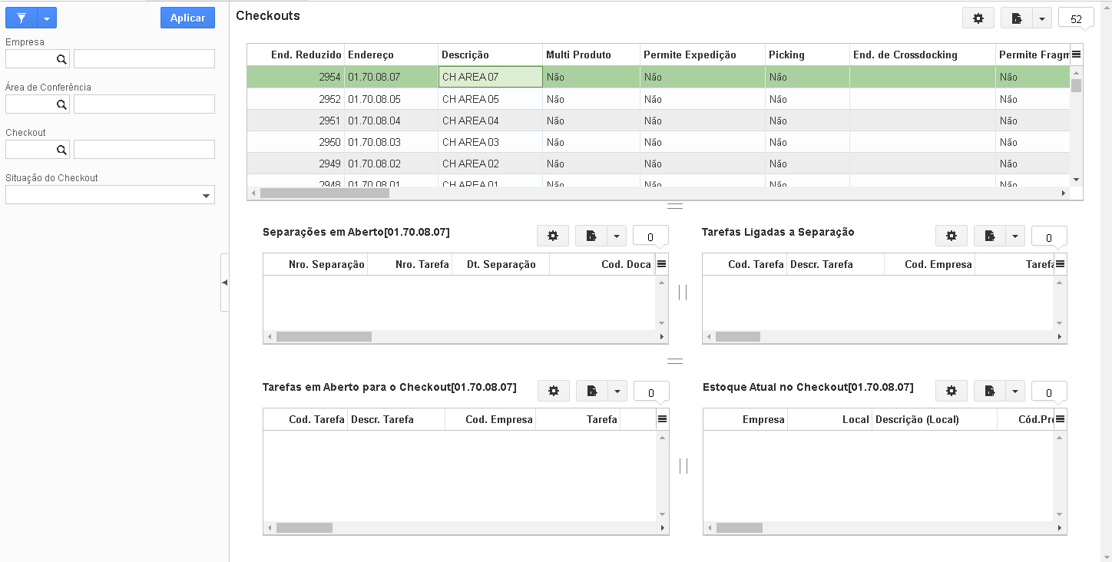Open Checkouts grid settings gear
The height and width of the screenshot is (562, 1112).
(x=978, y=18)
